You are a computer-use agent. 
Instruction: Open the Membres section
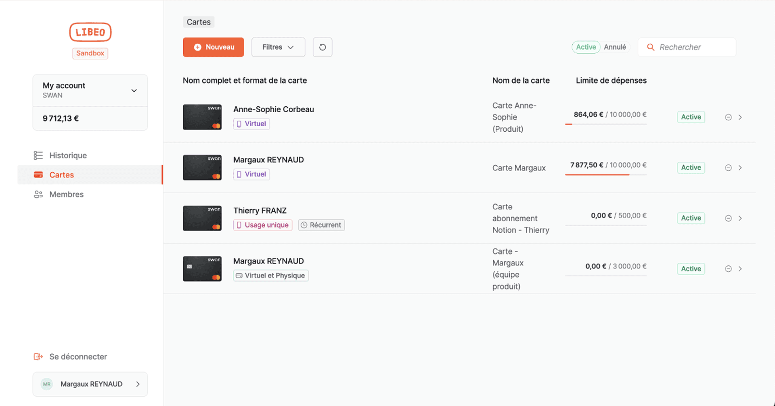point(66,194)
